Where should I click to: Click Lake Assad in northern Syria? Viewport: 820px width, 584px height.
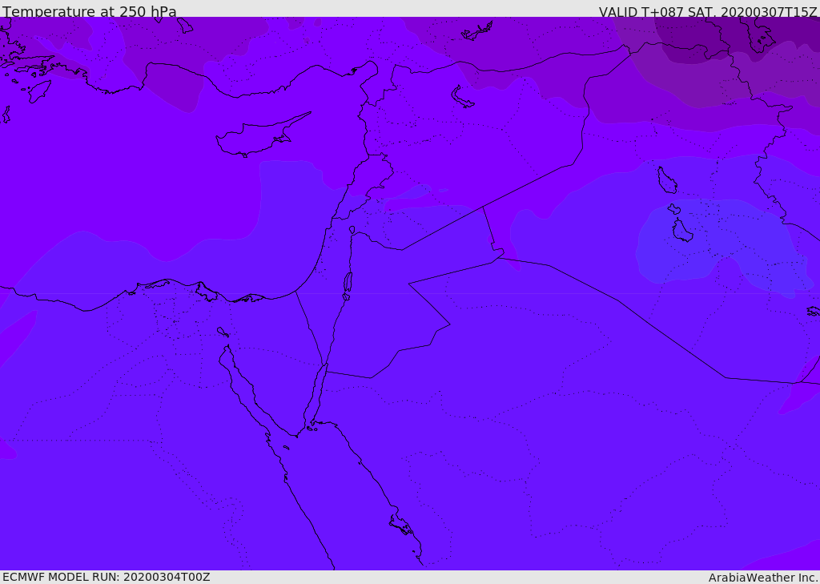[463, 97]
